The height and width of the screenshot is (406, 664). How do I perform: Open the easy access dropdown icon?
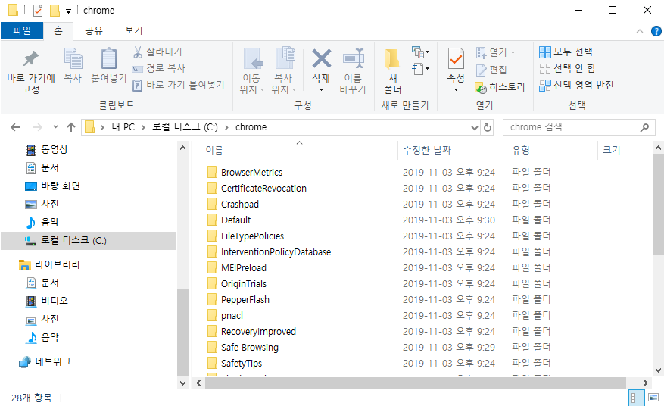point(420,69)
